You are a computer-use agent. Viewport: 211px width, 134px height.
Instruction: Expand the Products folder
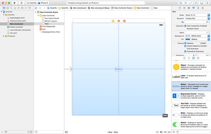[4, 36]
